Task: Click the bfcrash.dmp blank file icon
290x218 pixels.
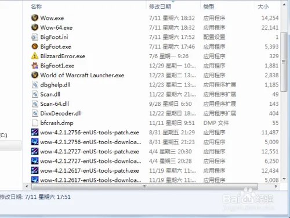Action: tap(35, 123)
